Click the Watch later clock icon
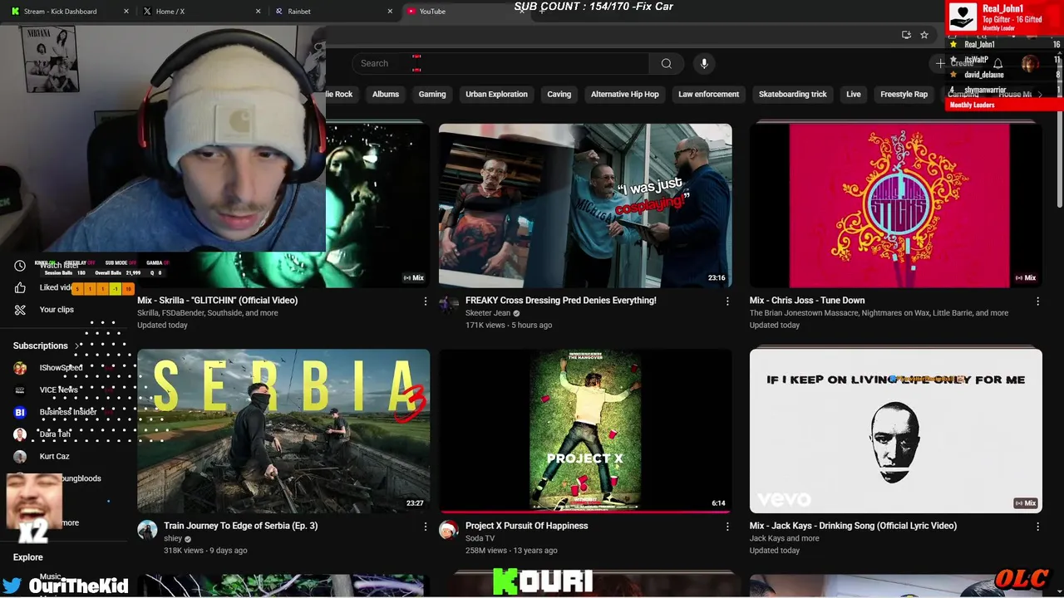Image resolution: width=1064 pixels, height=598 pixels. (x=20, y=266)
